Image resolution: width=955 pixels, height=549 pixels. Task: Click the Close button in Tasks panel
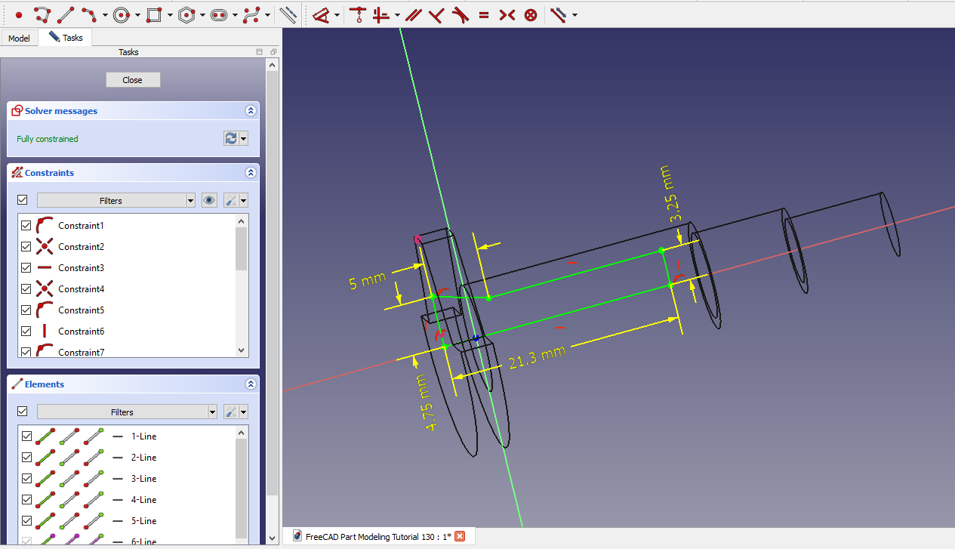[x=133, y=80]
